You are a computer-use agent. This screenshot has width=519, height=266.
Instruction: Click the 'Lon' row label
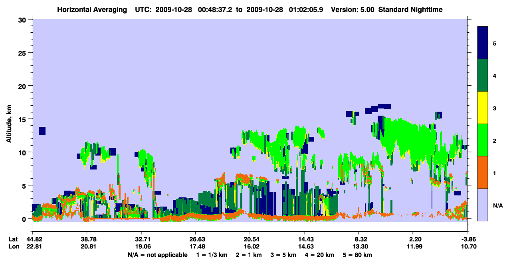point(14,246)
